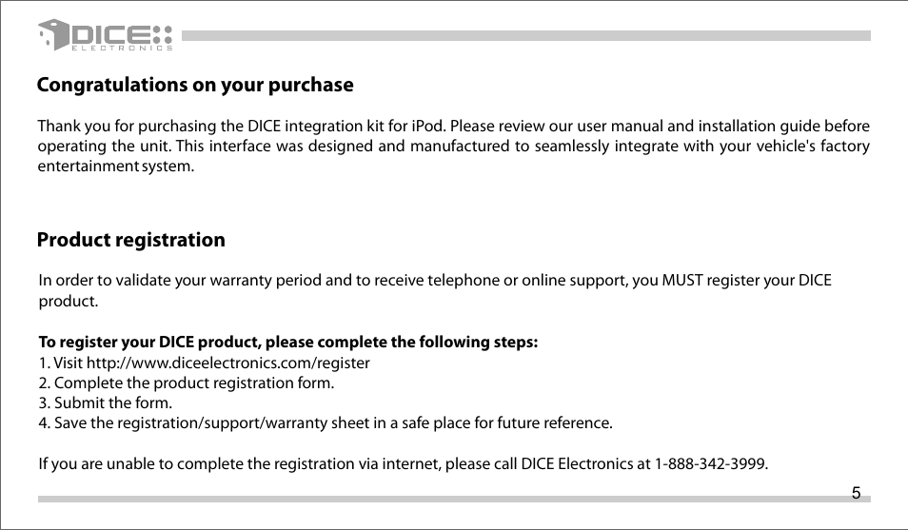Click the Thank you for purchasing paragraph
The image size is (908, 530).
(453, 146)
